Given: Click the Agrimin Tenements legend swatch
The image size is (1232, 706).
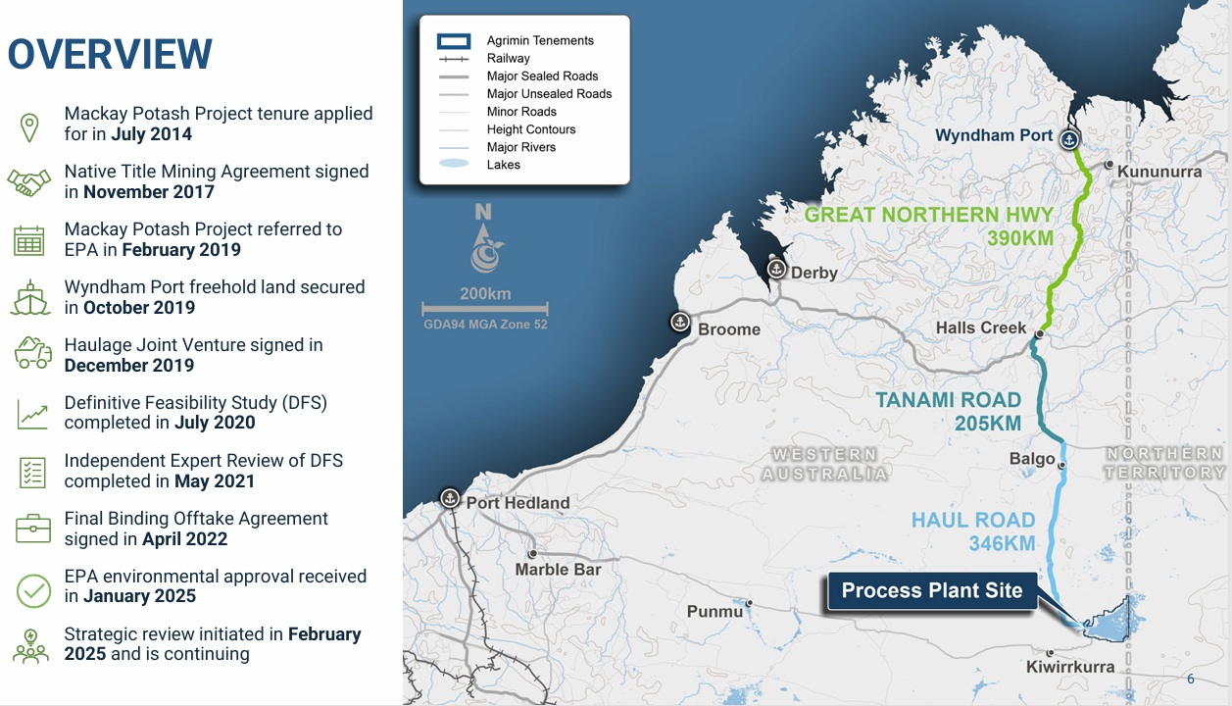Looking at the screenshot, I should [x=455, y=41].
